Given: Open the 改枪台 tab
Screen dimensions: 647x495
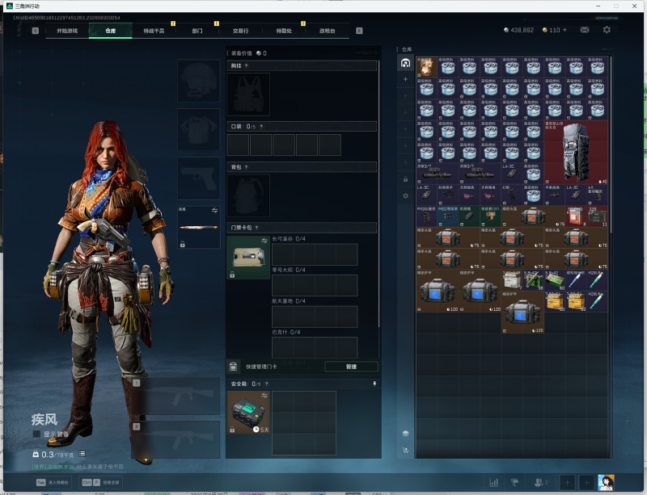Looking at the screenshot, I should pos(327,31).
